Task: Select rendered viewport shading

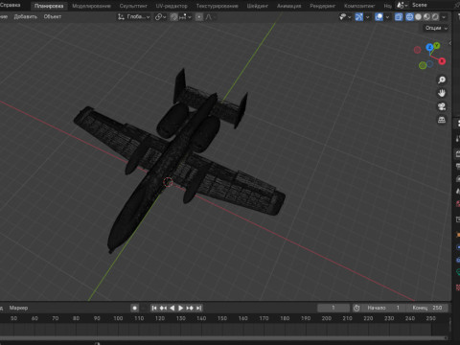Action: pyautogui.click(x=435, y=17)
